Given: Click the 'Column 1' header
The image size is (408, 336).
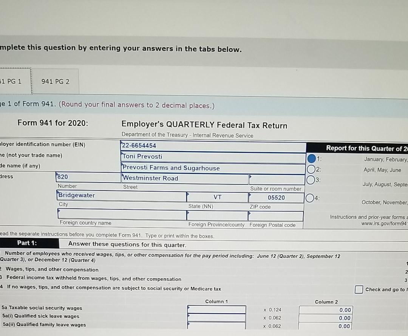Looking at the screenshot, I should click(216, 301).
